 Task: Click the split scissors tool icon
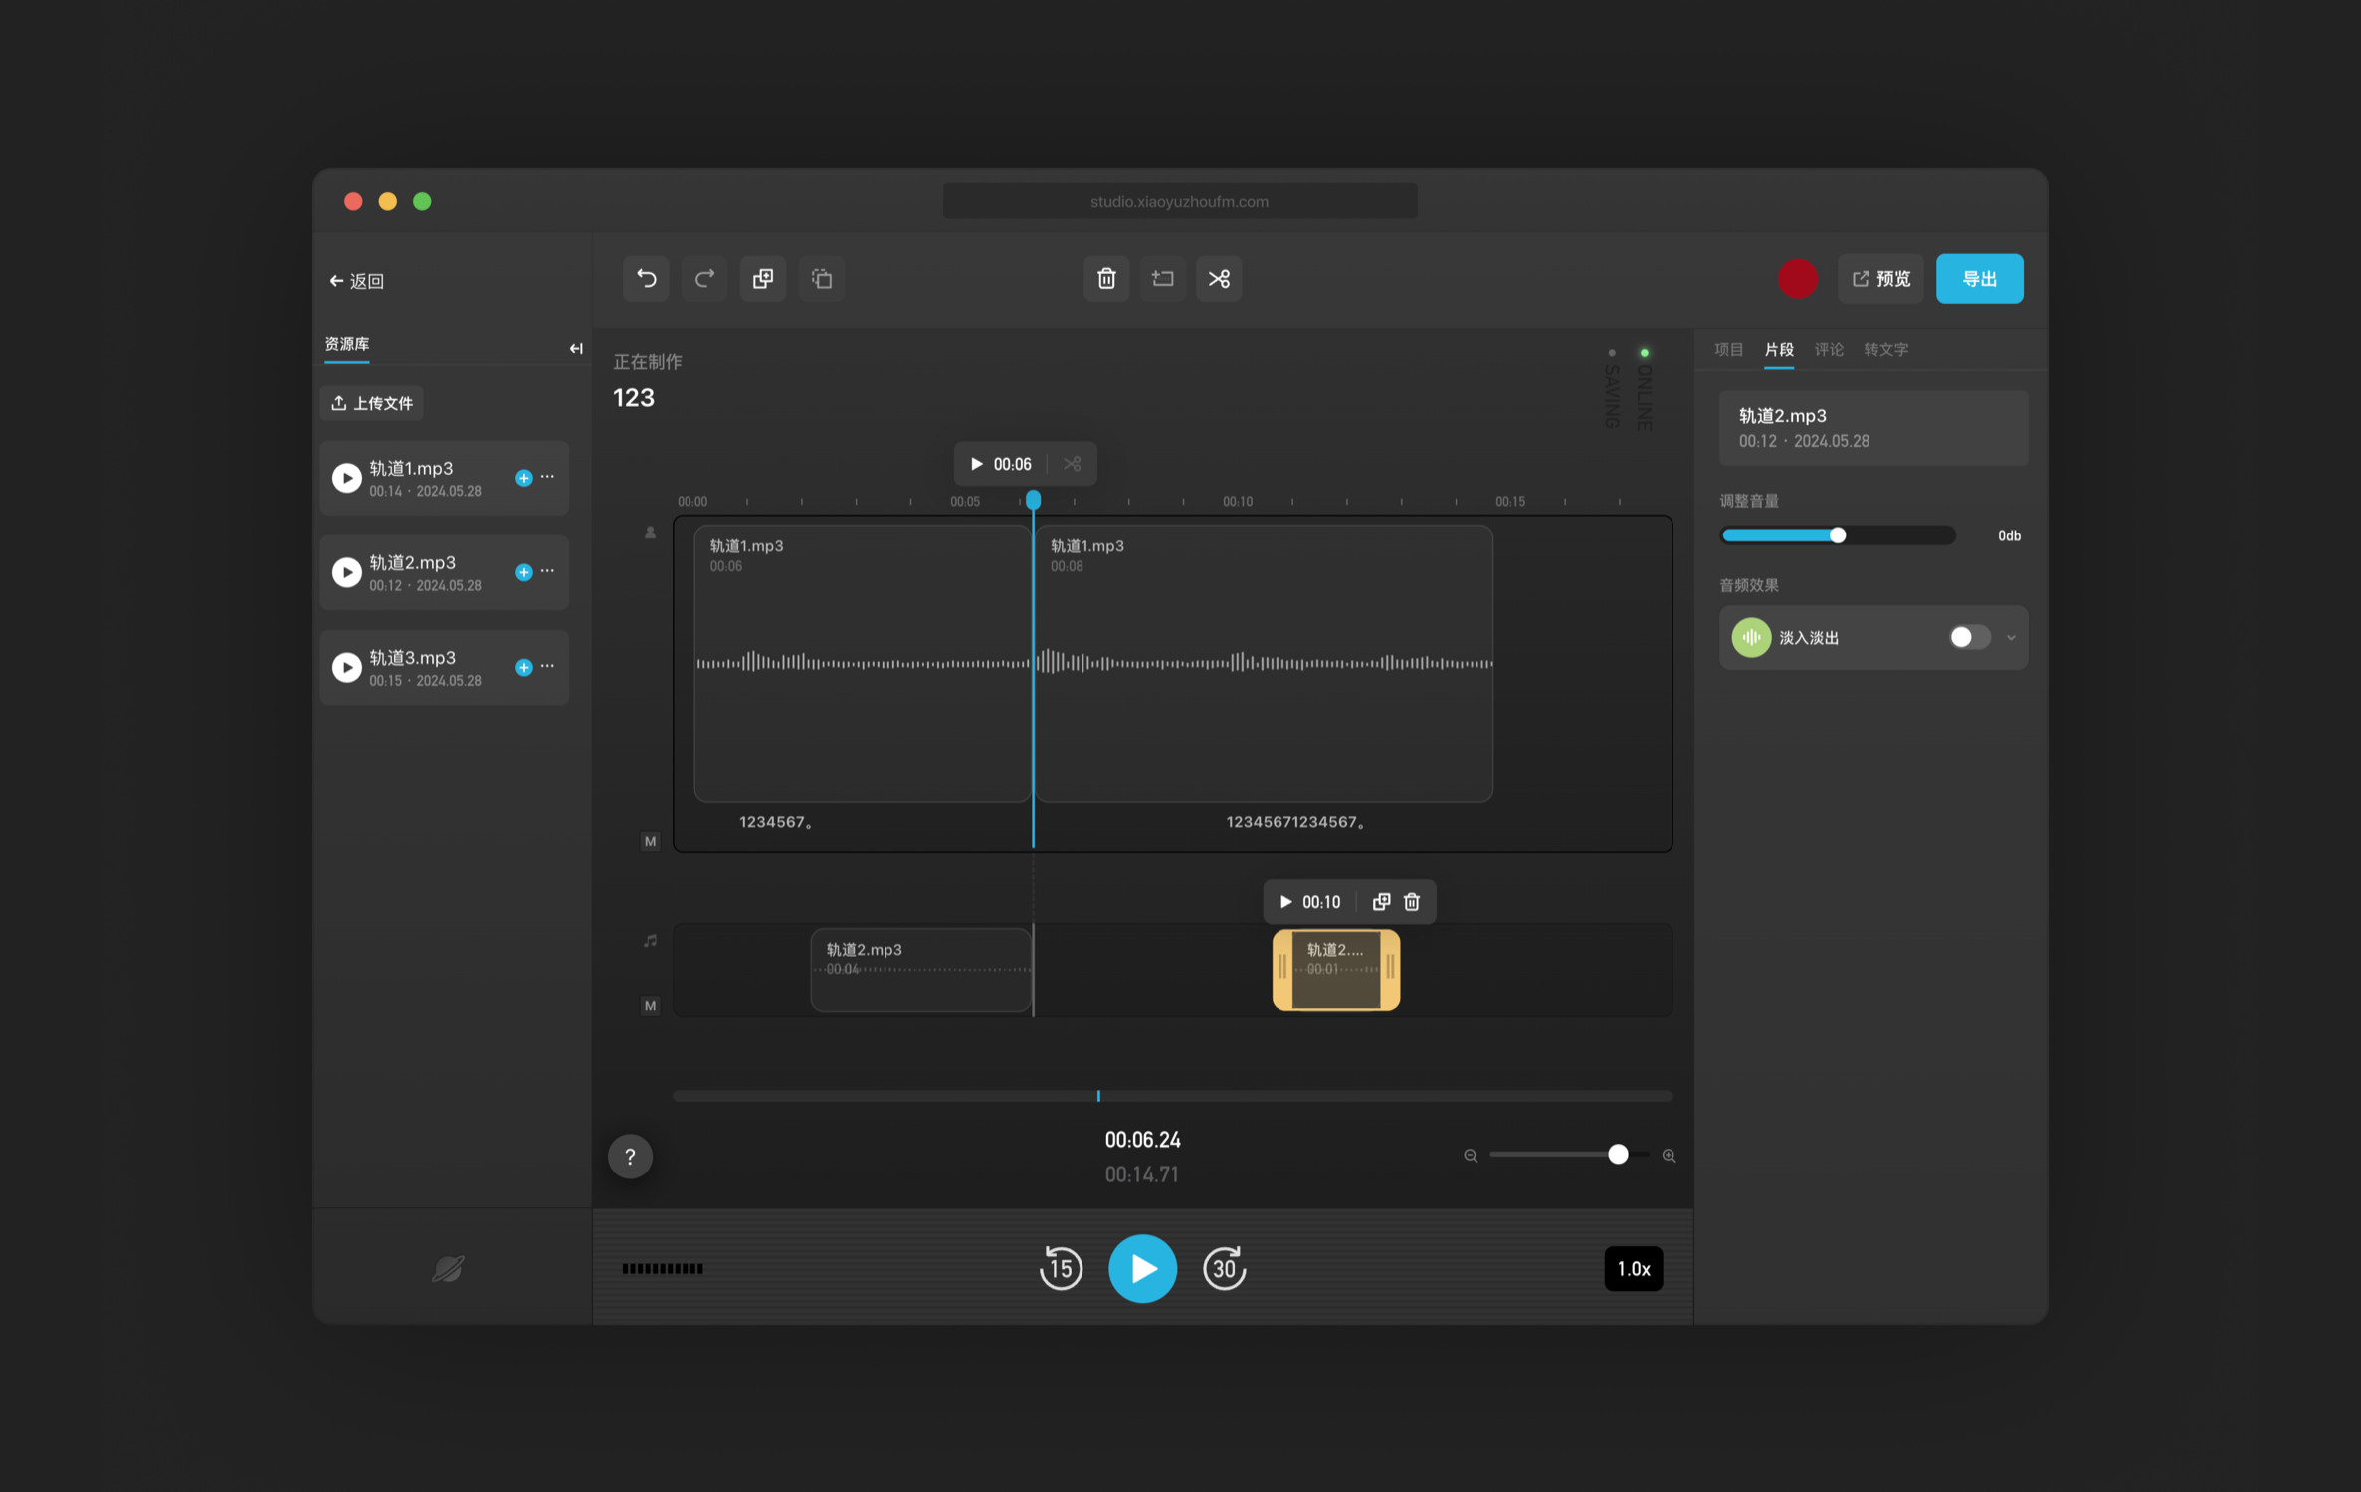coord(1219,278)
